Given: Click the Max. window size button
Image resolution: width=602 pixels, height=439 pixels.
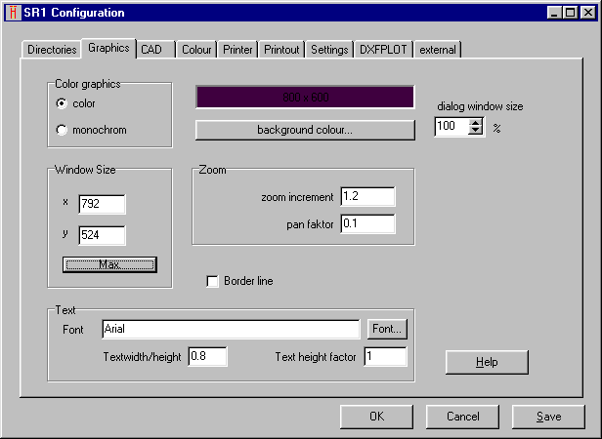Looking at the screenshot, I should [109, 264].
